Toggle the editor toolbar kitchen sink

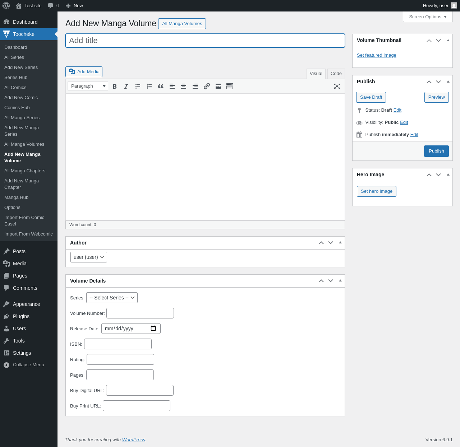point(230,86)
